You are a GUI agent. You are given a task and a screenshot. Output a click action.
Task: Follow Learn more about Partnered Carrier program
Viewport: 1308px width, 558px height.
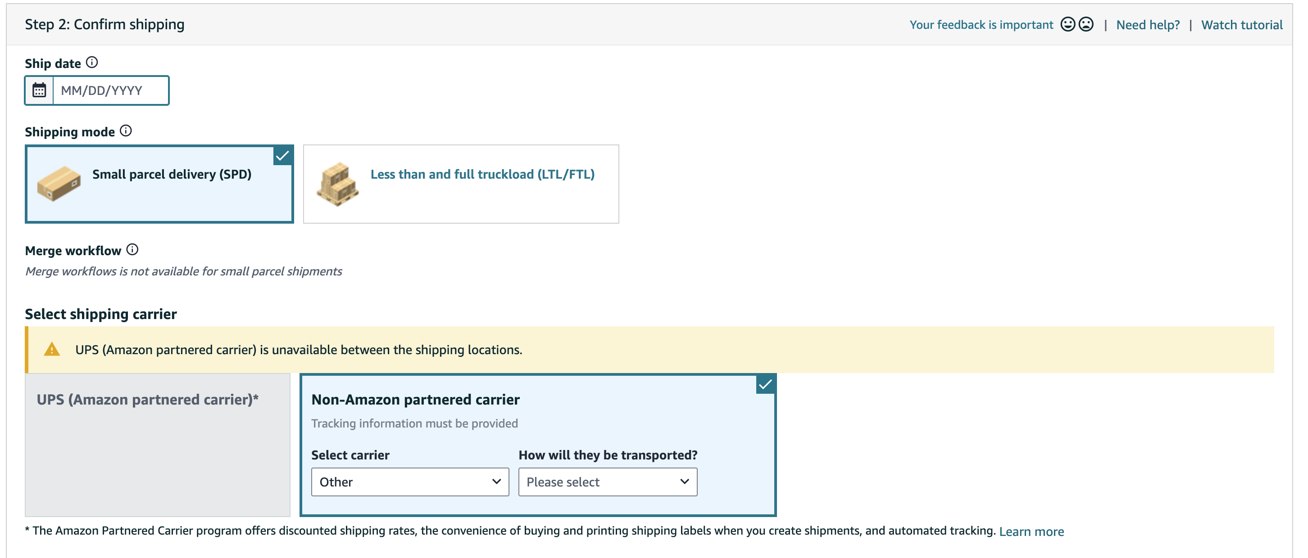(x=1031, y=531)
